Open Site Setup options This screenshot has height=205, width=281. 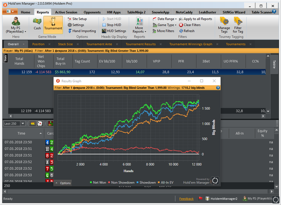[77, 19]
